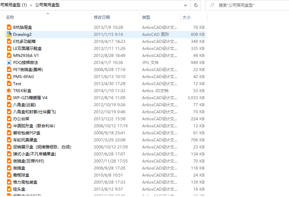
Task: Click the 224 KB size cell
Action: [x=197, y=119]
